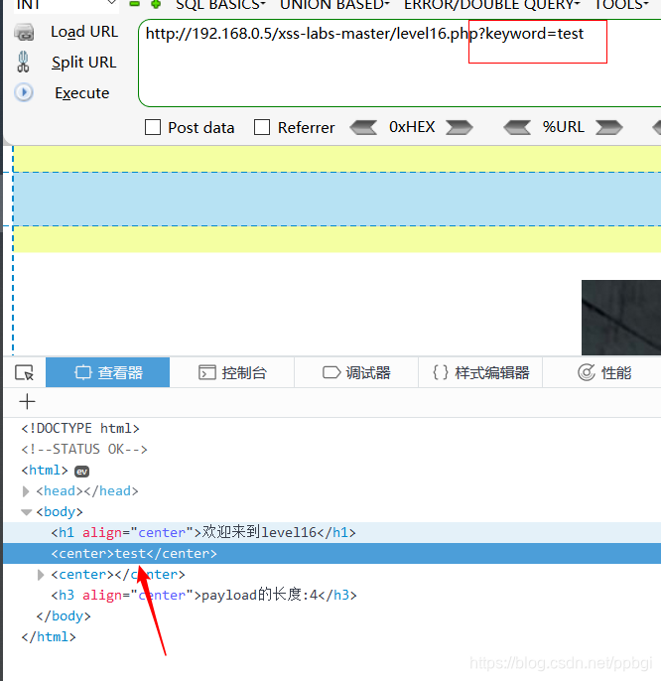Click the right arrow after 0xHEX

pos(460,127)
